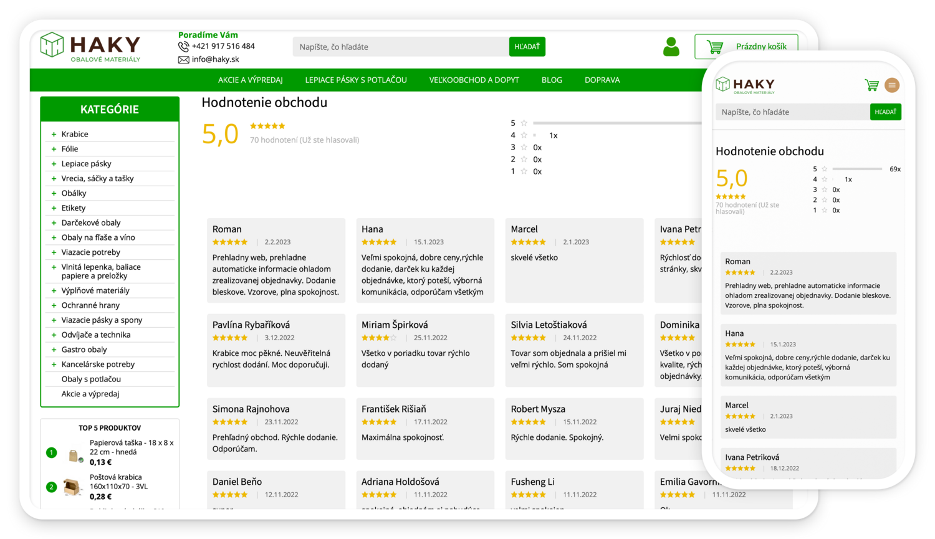The image size is (935, 539).
Task: Open Odvíjače a technika category
Action: [x=96, y=335]
